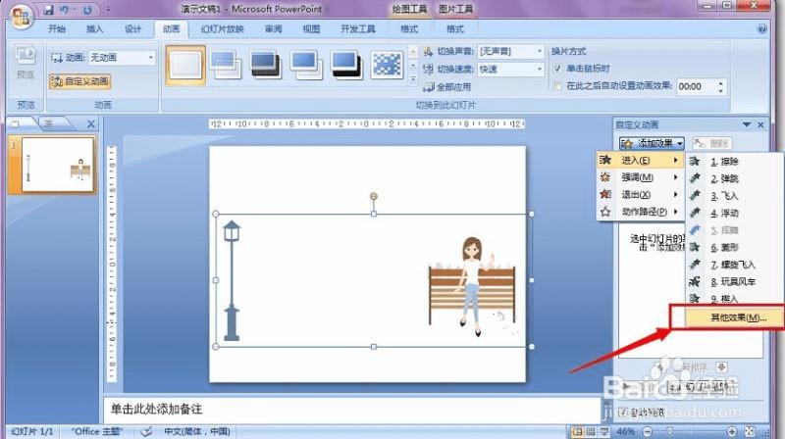Screen dimensions: 785x439
Task: Open 其他效果(M)... more effects
Action: pyautogui.click(x=734, y=317)
